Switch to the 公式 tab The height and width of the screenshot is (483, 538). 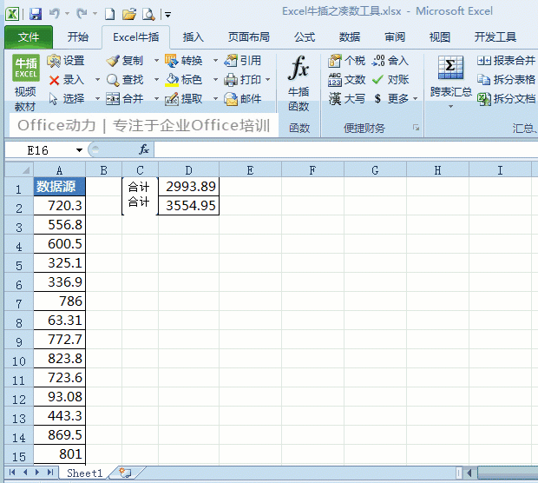click(x=305, y=37)
